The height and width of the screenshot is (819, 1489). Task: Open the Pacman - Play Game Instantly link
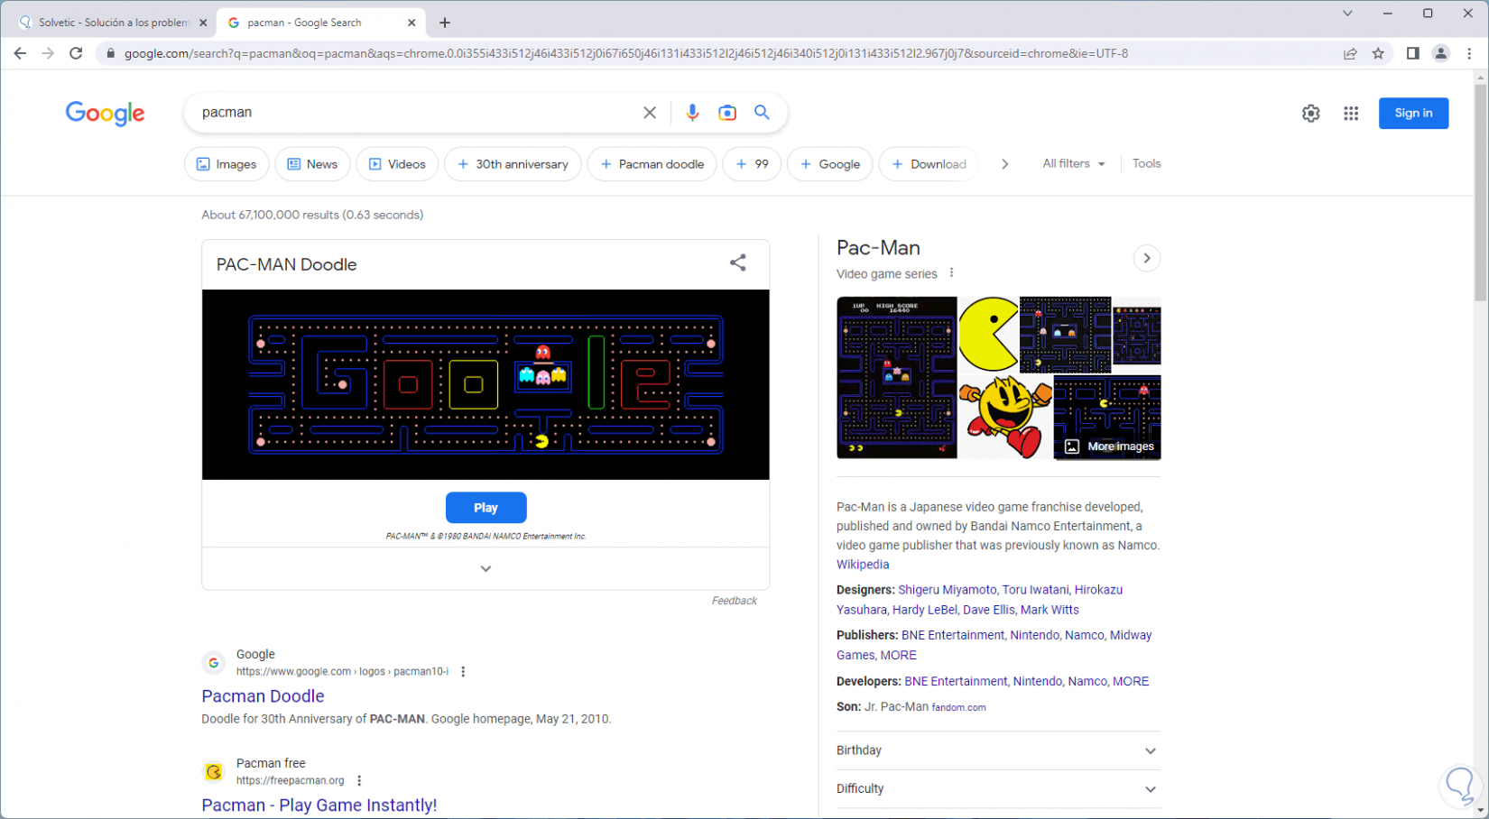pyautogui.click(x=319, y=805)
